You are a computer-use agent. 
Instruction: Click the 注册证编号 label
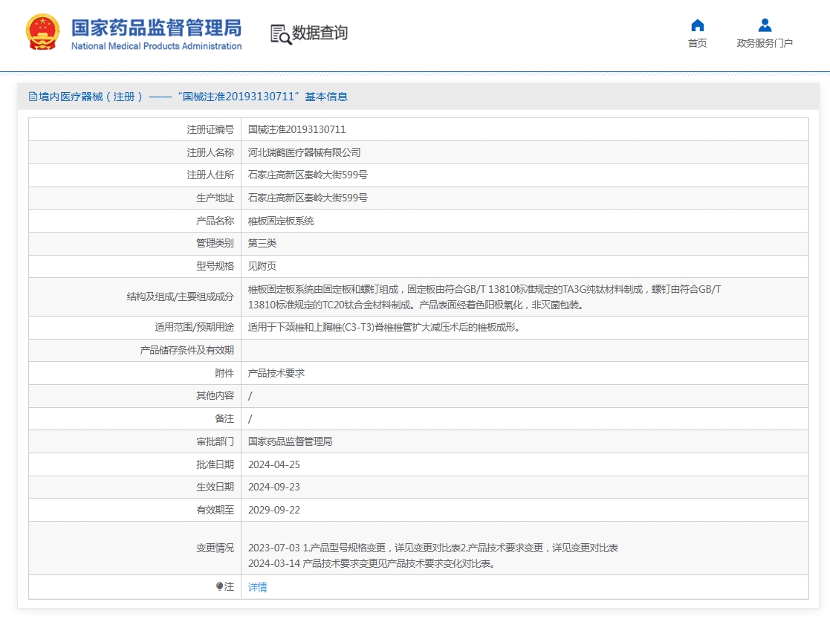(x=210, y=129)
